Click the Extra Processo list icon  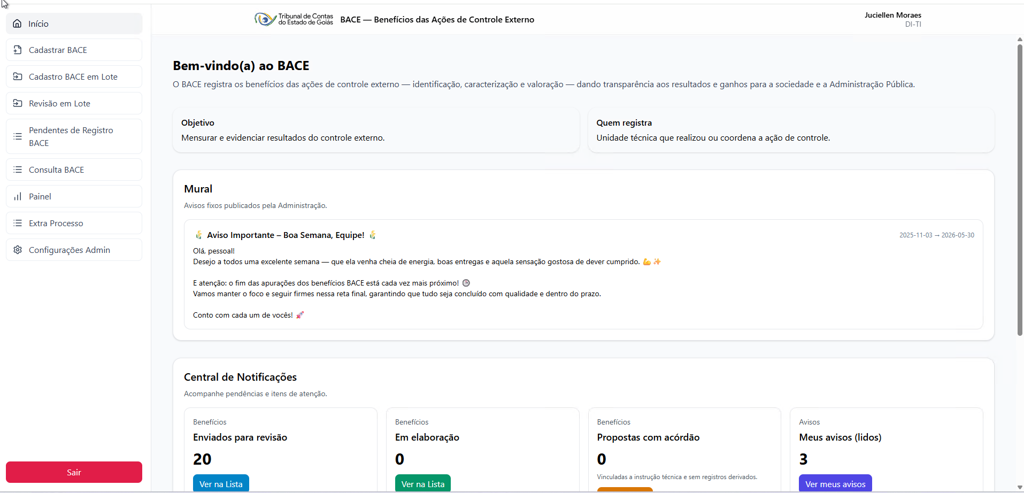tap(18, 223)
